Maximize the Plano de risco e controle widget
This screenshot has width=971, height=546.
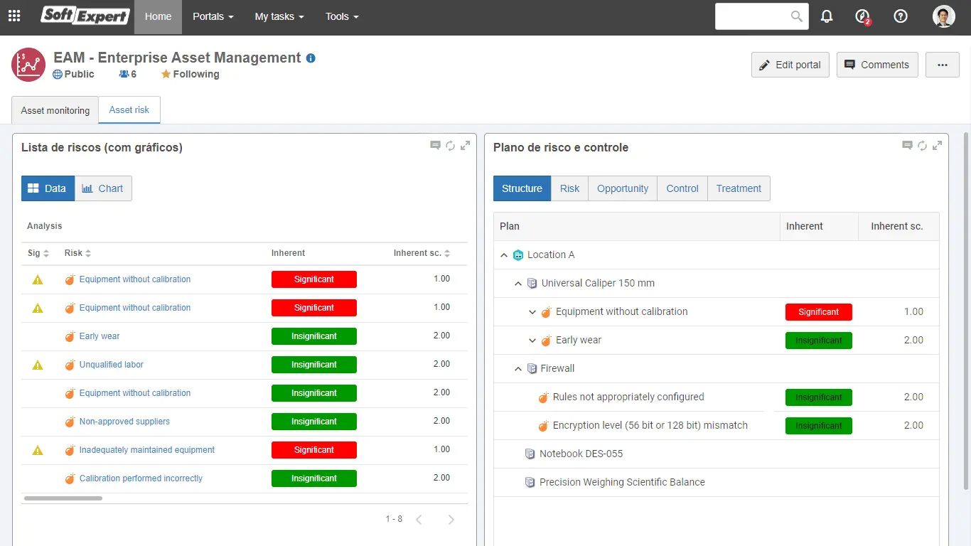tap(938, 146)
